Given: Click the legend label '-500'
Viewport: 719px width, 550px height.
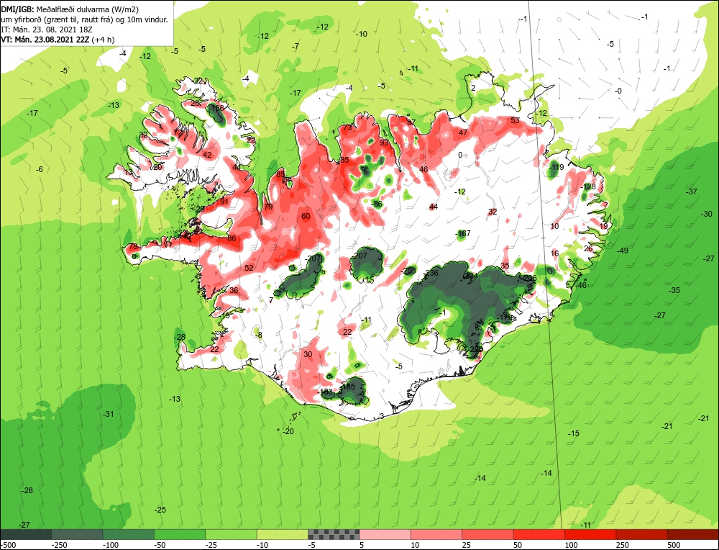Looking at the screenshot, I should (8, 545).
